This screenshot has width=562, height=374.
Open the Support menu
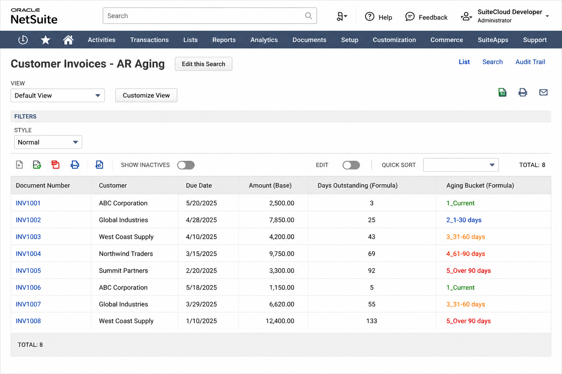[x=535, y=40]
